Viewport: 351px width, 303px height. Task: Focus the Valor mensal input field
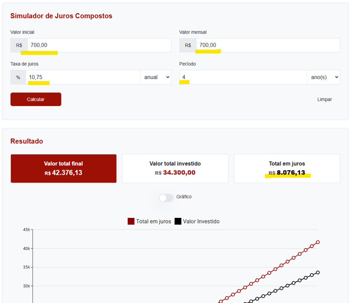268,45
